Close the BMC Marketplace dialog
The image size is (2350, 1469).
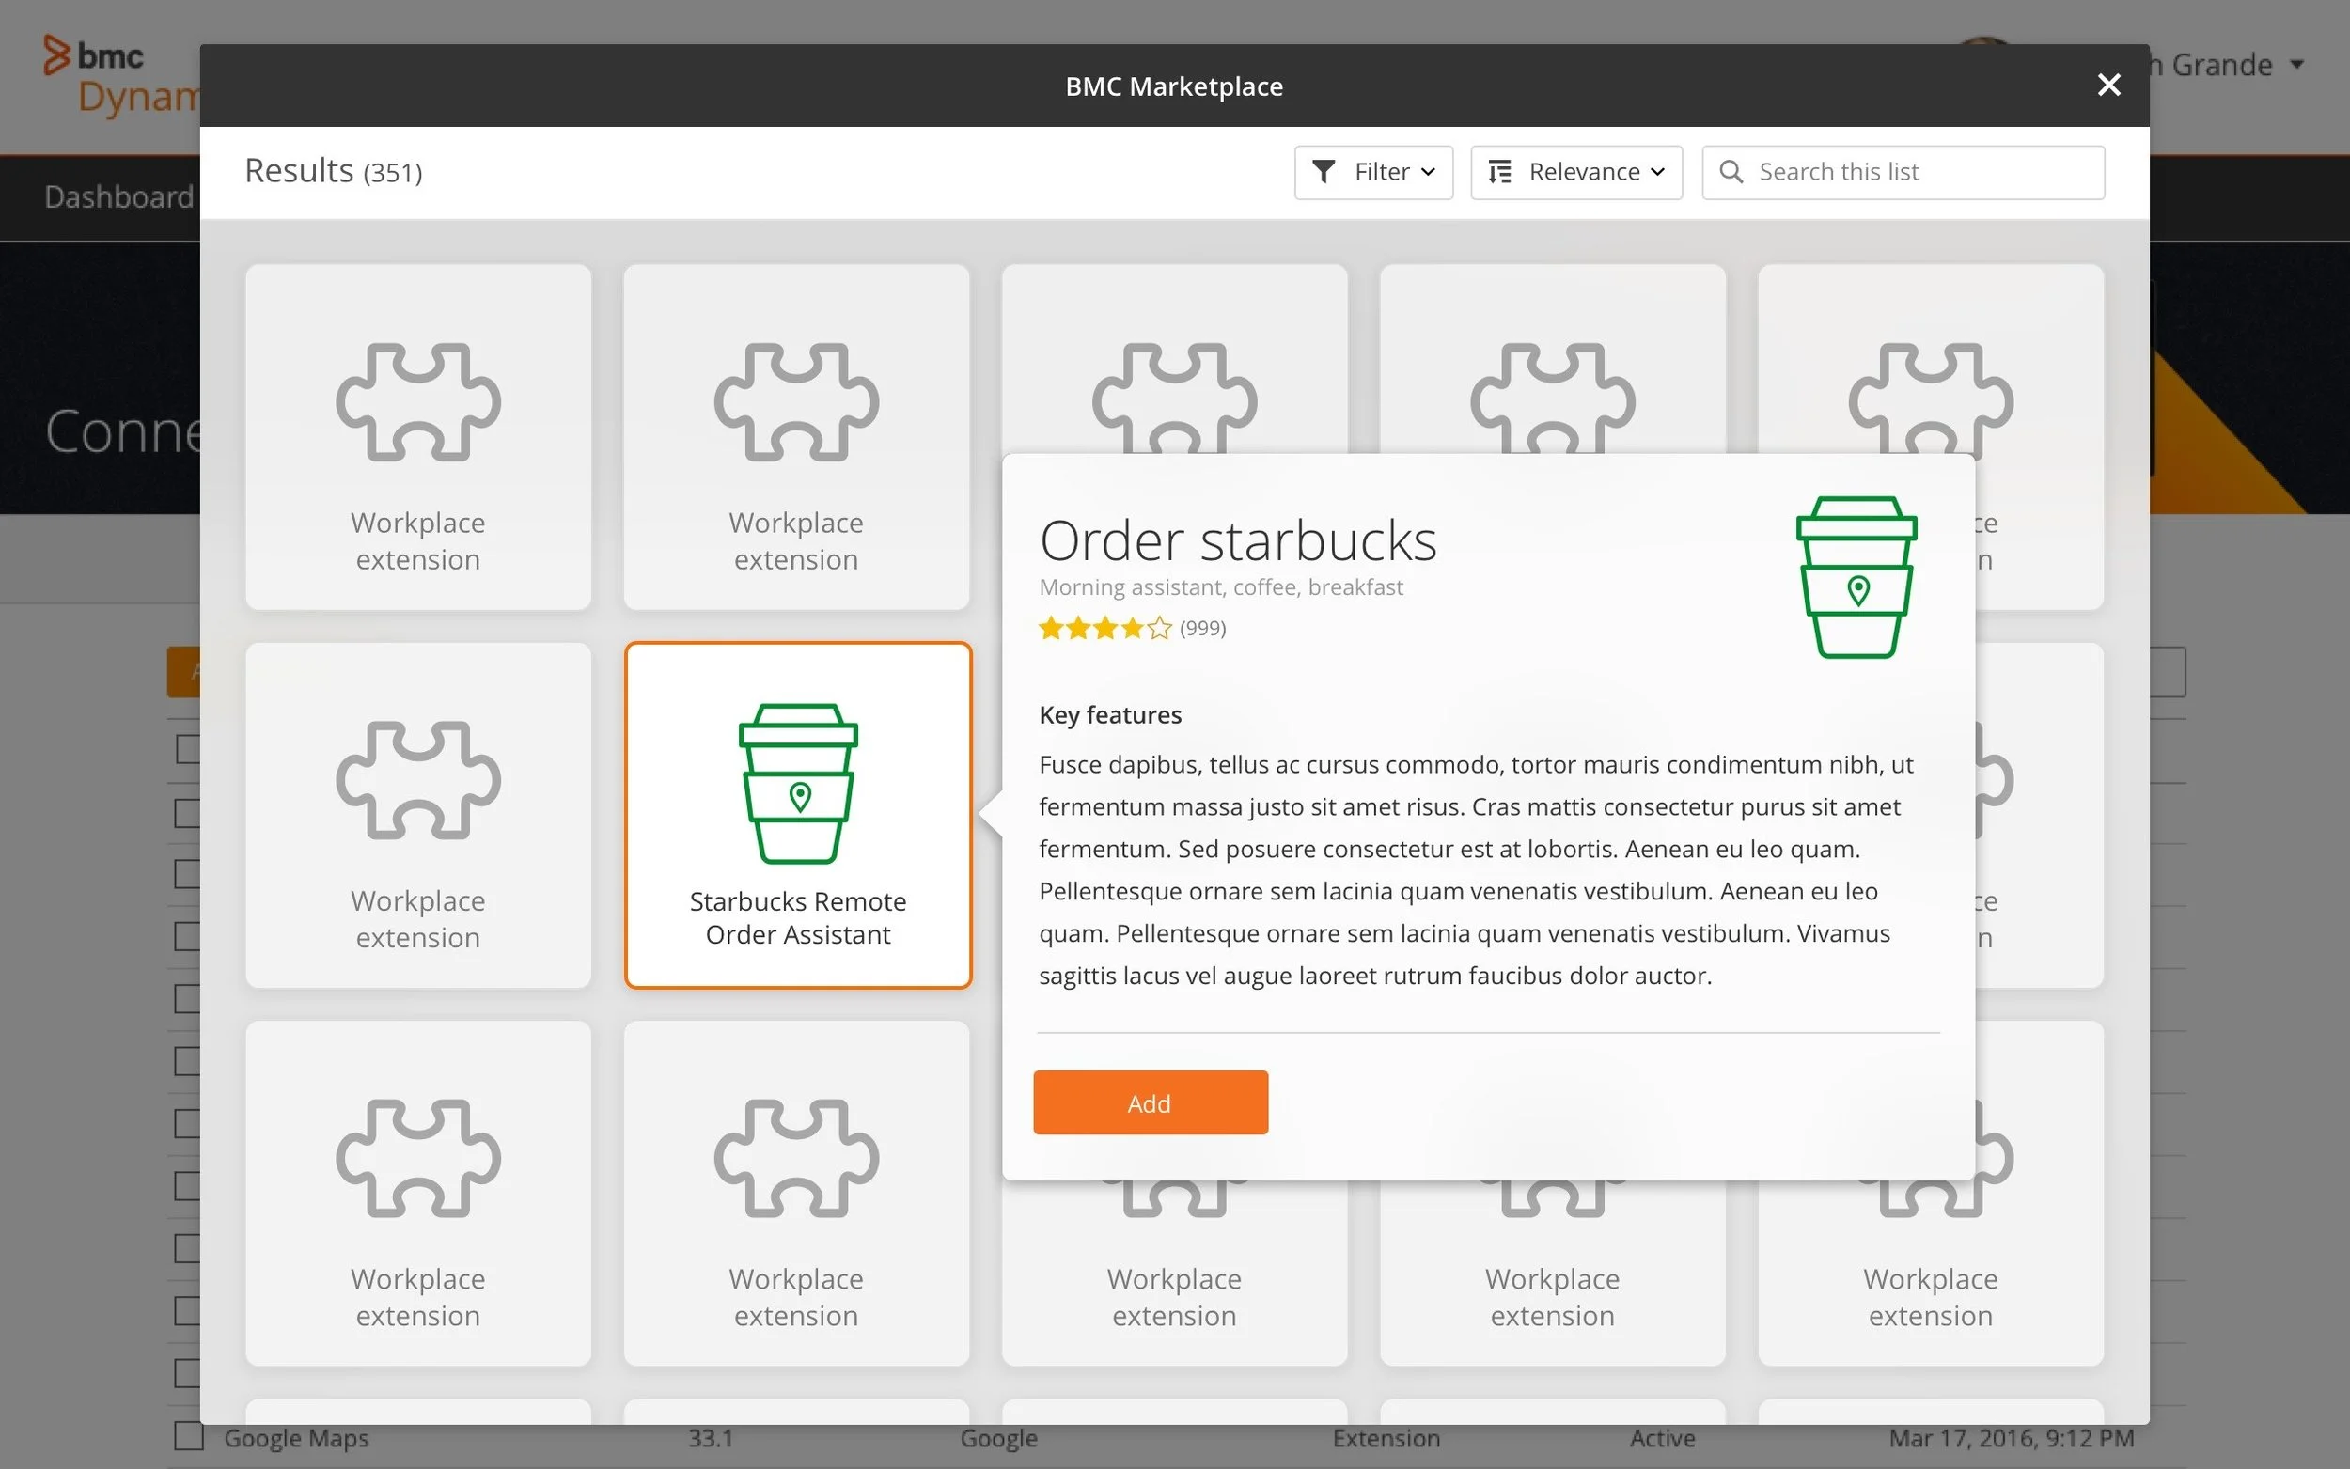2108,86
